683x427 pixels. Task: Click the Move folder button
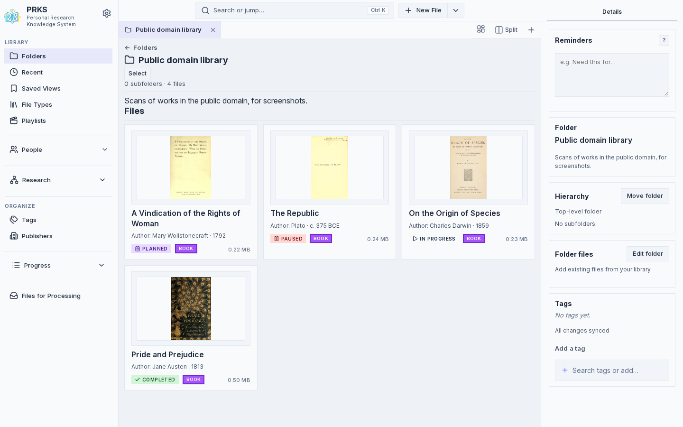tap(645, 196)
